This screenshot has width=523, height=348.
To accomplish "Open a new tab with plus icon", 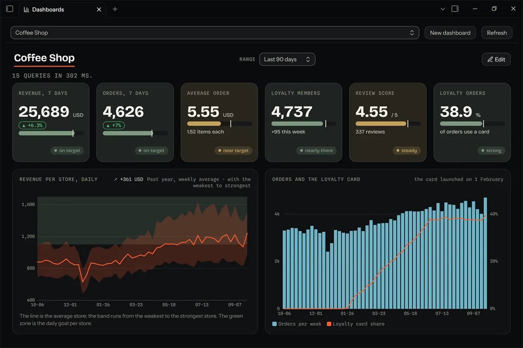I will click(115, 9).
